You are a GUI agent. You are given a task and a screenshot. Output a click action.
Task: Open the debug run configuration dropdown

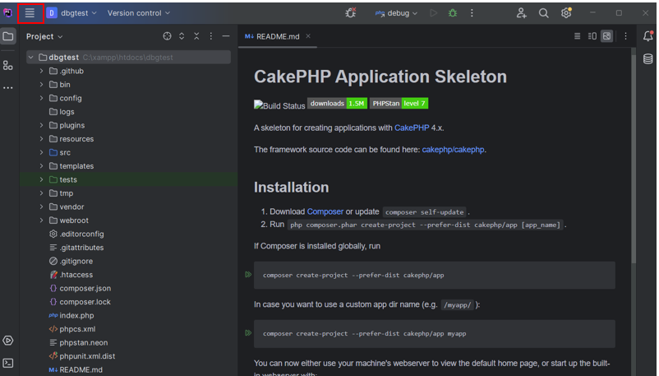pyautogui.click(x=396, y=13)
